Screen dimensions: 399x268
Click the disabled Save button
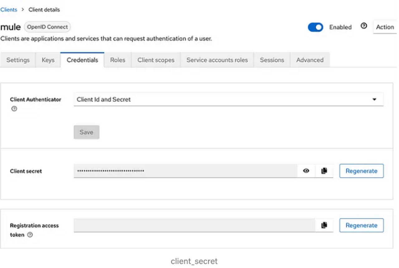coord(86,132)
